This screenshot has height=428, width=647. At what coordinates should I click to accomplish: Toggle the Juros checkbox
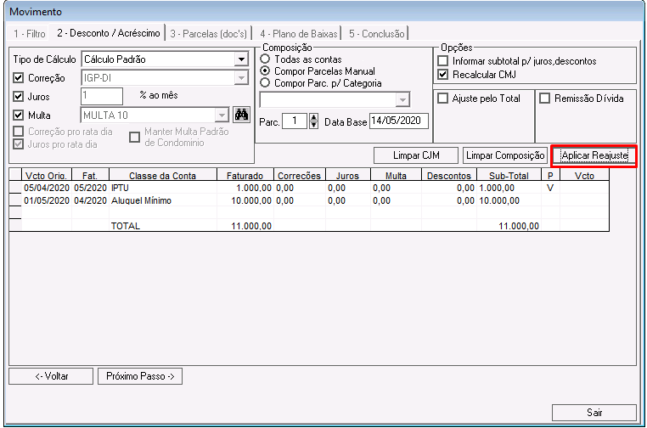18,97
